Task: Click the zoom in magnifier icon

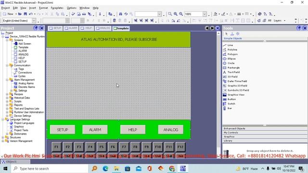Action: point(175,14)
